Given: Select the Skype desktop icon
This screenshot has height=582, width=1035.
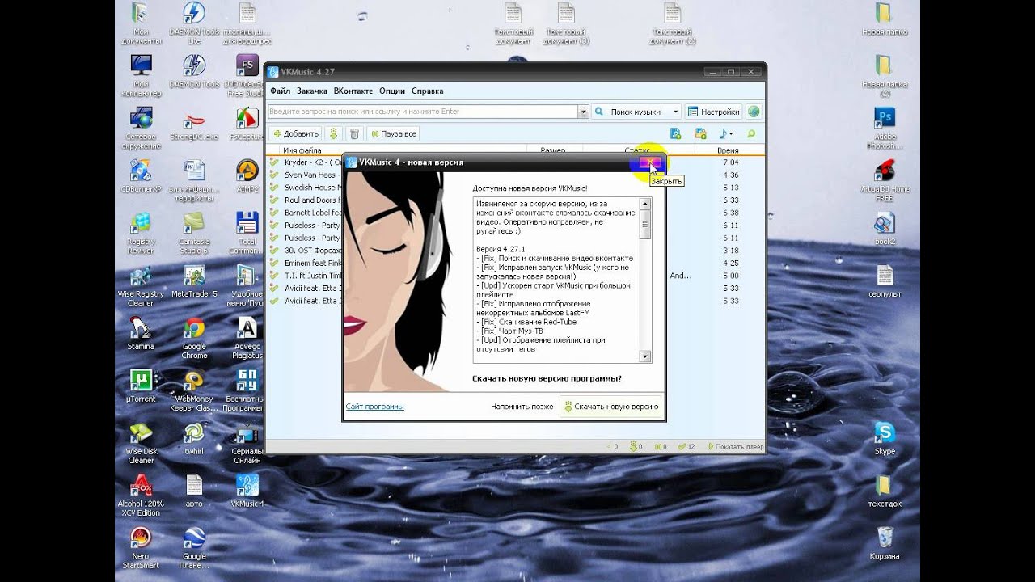Looking at the screenshot, I should point(885,437).
